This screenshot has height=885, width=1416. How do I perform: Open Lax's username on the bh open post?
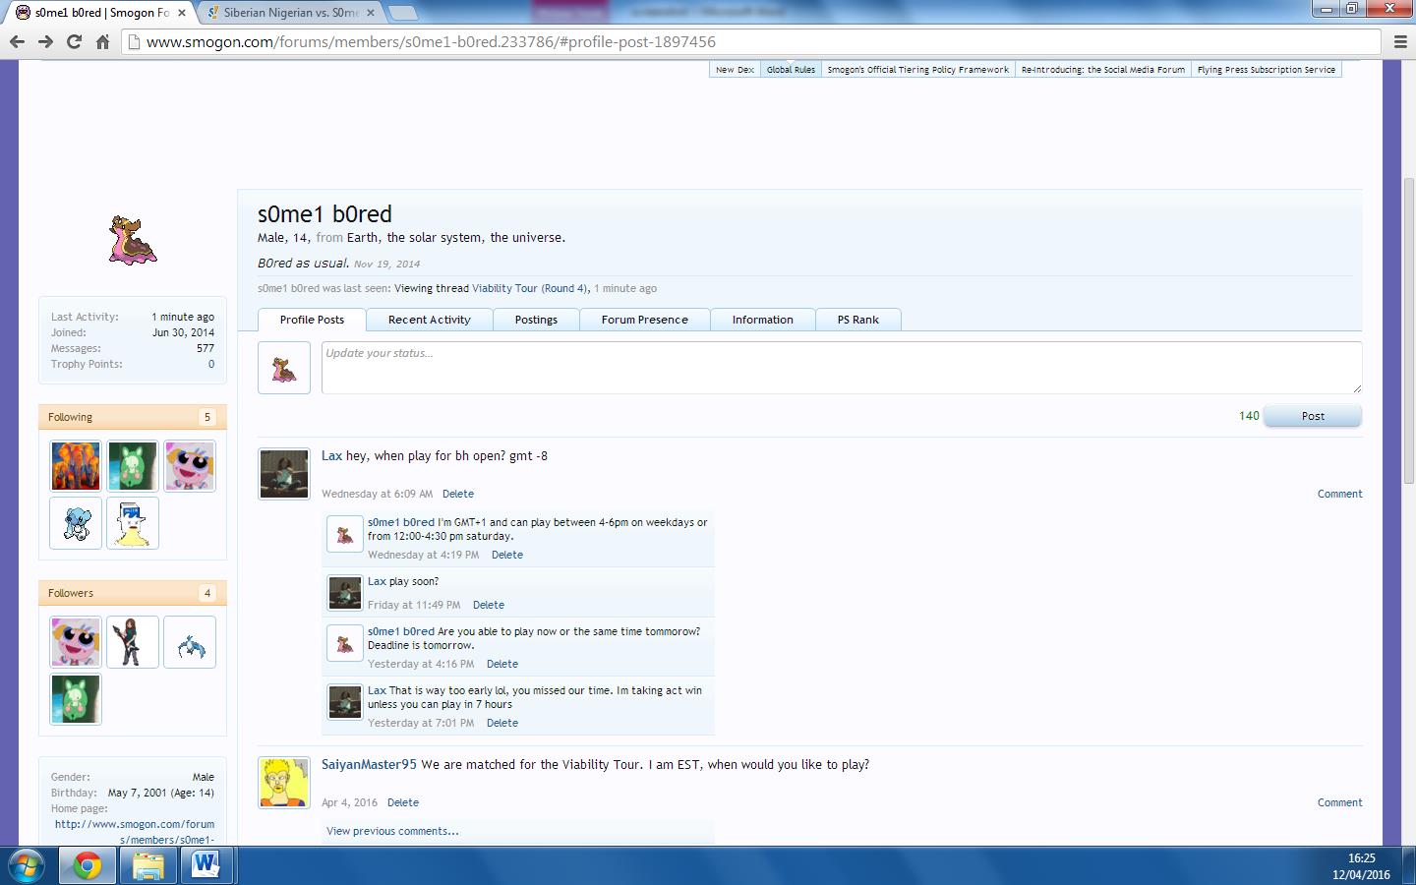[x=331, y=455]
